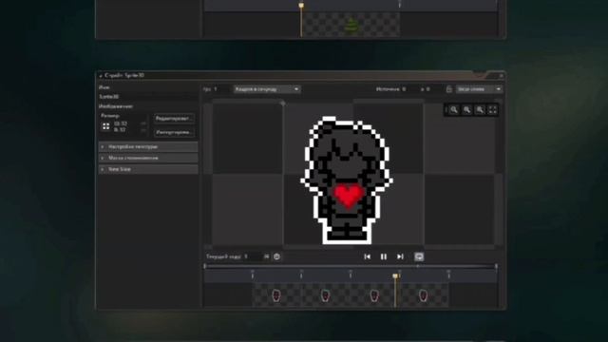
Task: Click the origin Y value field
Action: point(433,89)
